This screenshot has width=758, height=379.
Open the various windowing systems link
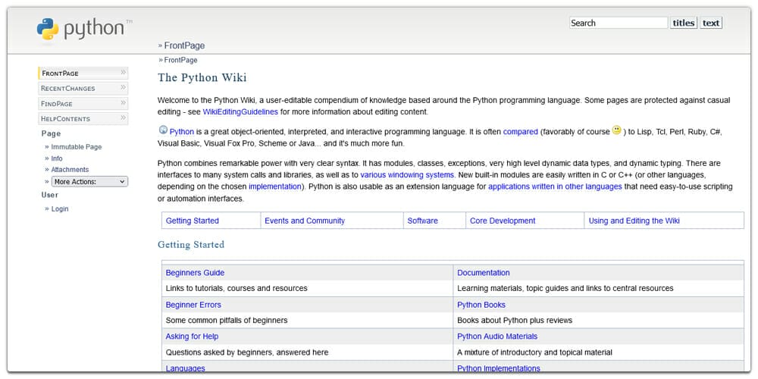pos(408,174)
